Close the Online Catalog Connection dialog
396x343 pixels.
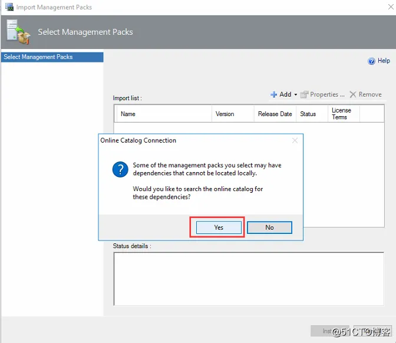[295, 140]
